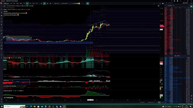Select the trend line drawing tool
Screen dimensions: 193x108
pos(2,28)
